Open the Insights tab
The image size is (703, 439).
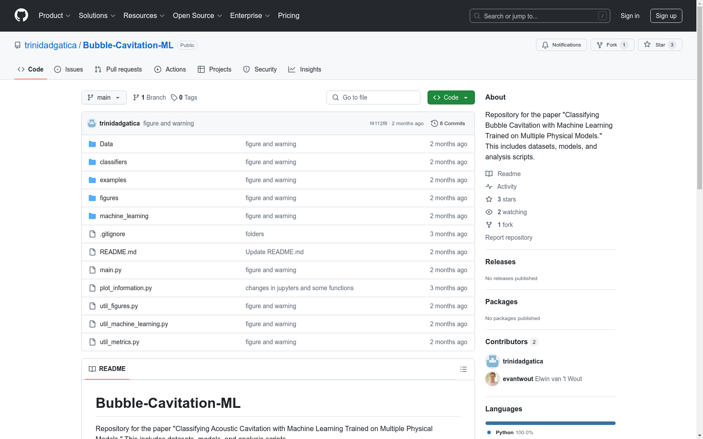[305, 69]
